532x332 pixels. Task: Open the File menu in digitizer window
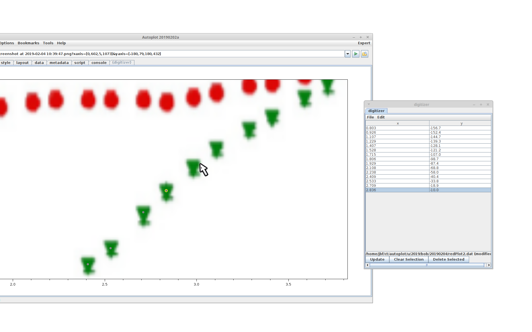tap(370, 117)
